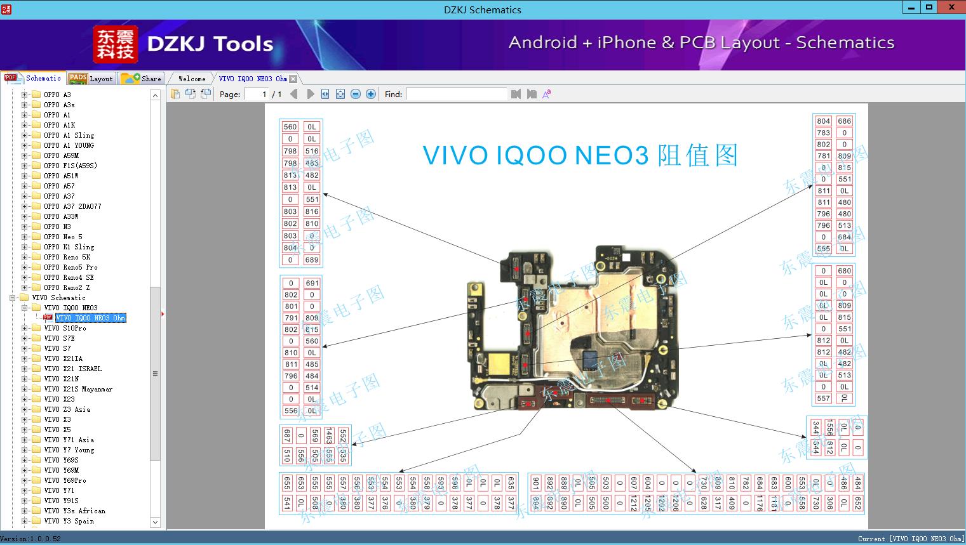Click the OPPO A1 YOUNG folder icon
966x545 pixels.
(x=36, y=145)
